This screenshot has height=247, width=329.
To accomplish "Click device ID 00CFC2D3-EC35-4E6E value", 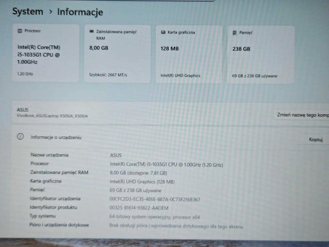I will point(155,199).
